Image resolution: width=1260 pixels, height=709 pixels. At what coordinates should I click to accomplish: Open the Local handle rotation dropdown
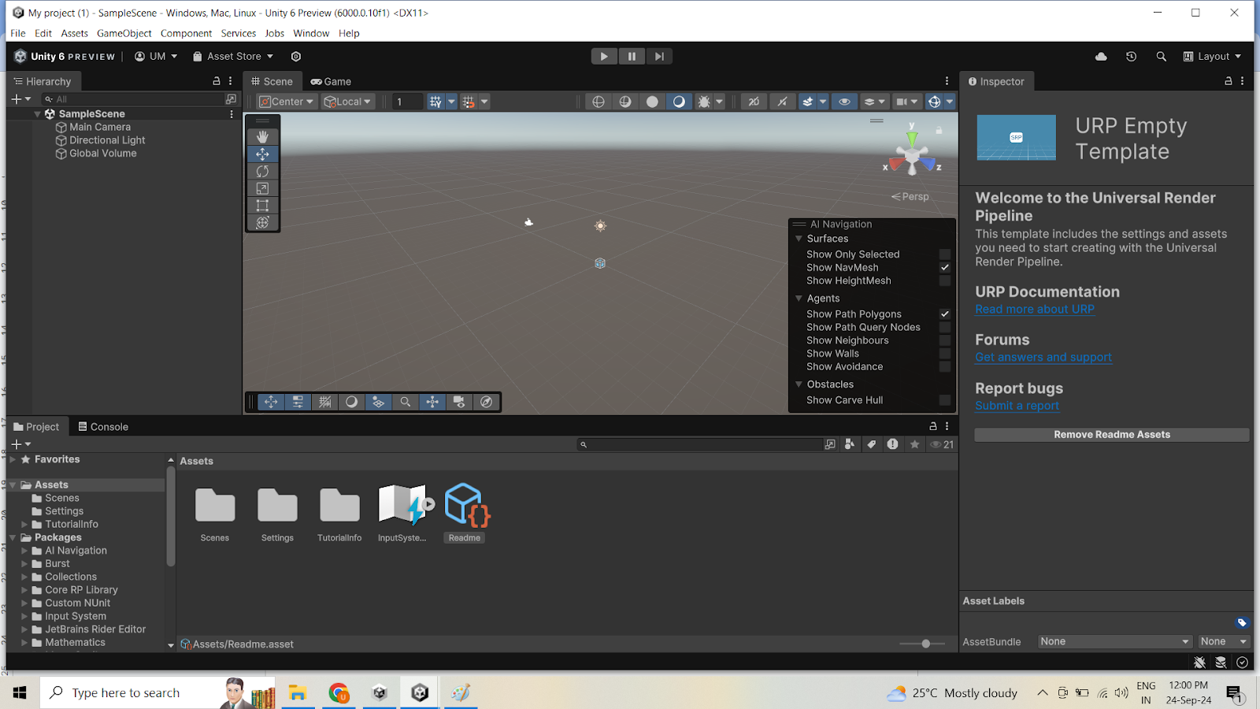(x=347, y=102)
